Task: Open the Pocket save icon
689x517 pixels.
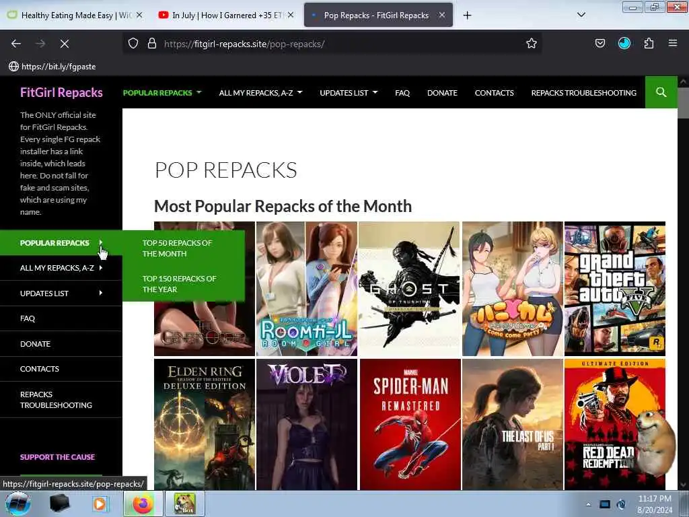Action: coord(600,44)
